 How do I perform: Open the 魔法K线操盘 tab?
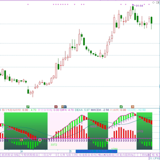pyautogui.click(x=106, y=155)
